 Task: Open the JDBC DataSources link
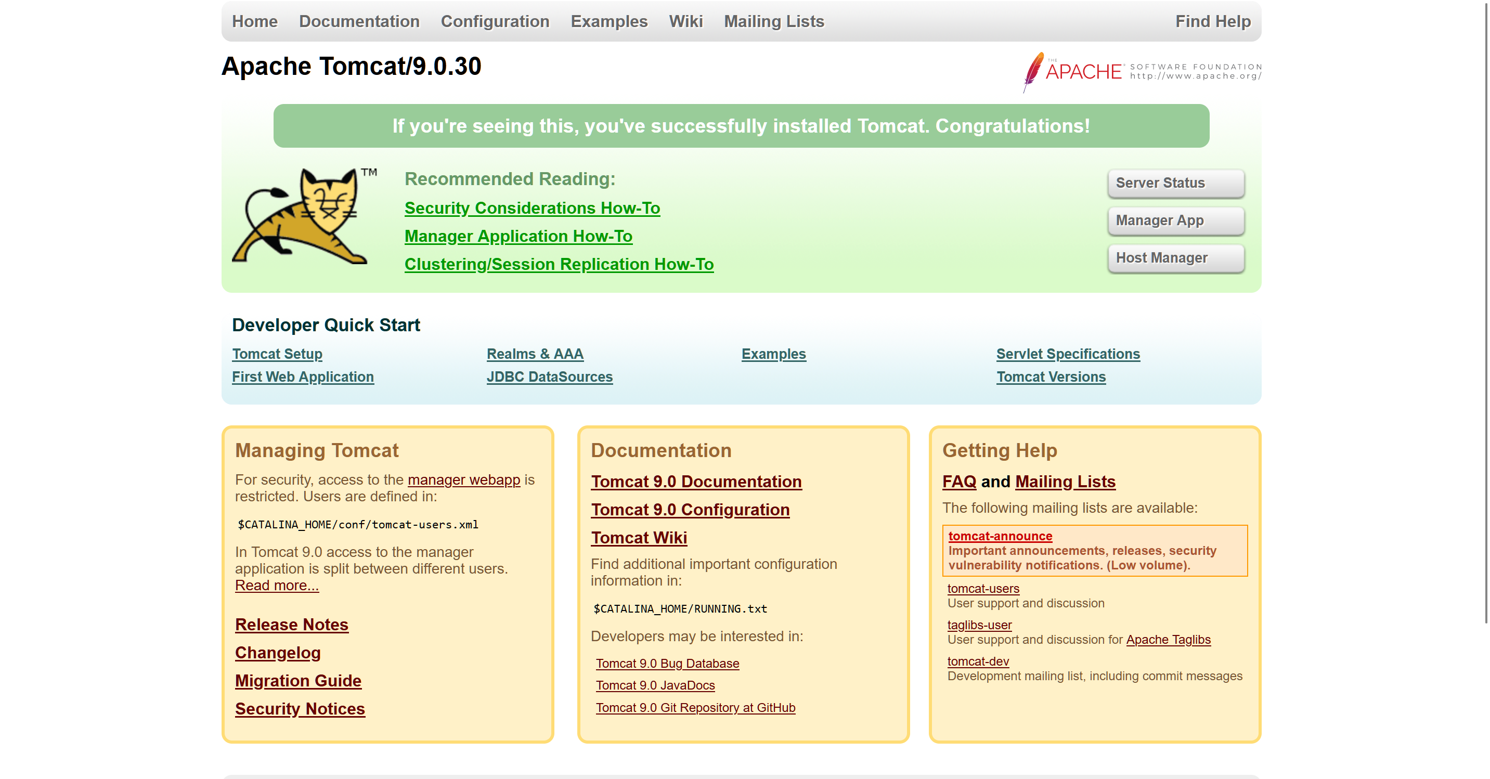click(550, 377)
